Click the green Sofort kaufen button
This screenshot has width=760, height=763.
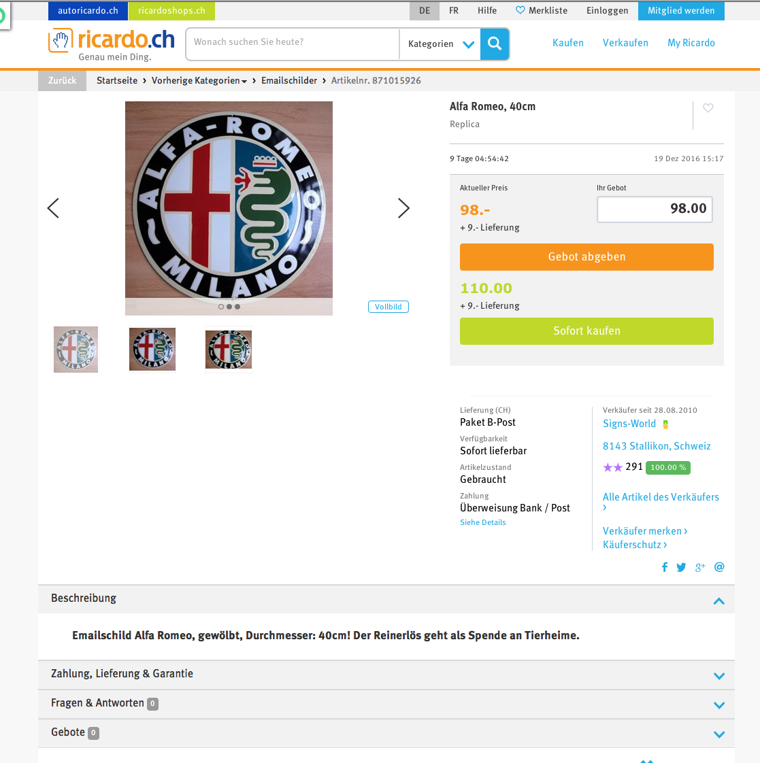pos(586,331)
